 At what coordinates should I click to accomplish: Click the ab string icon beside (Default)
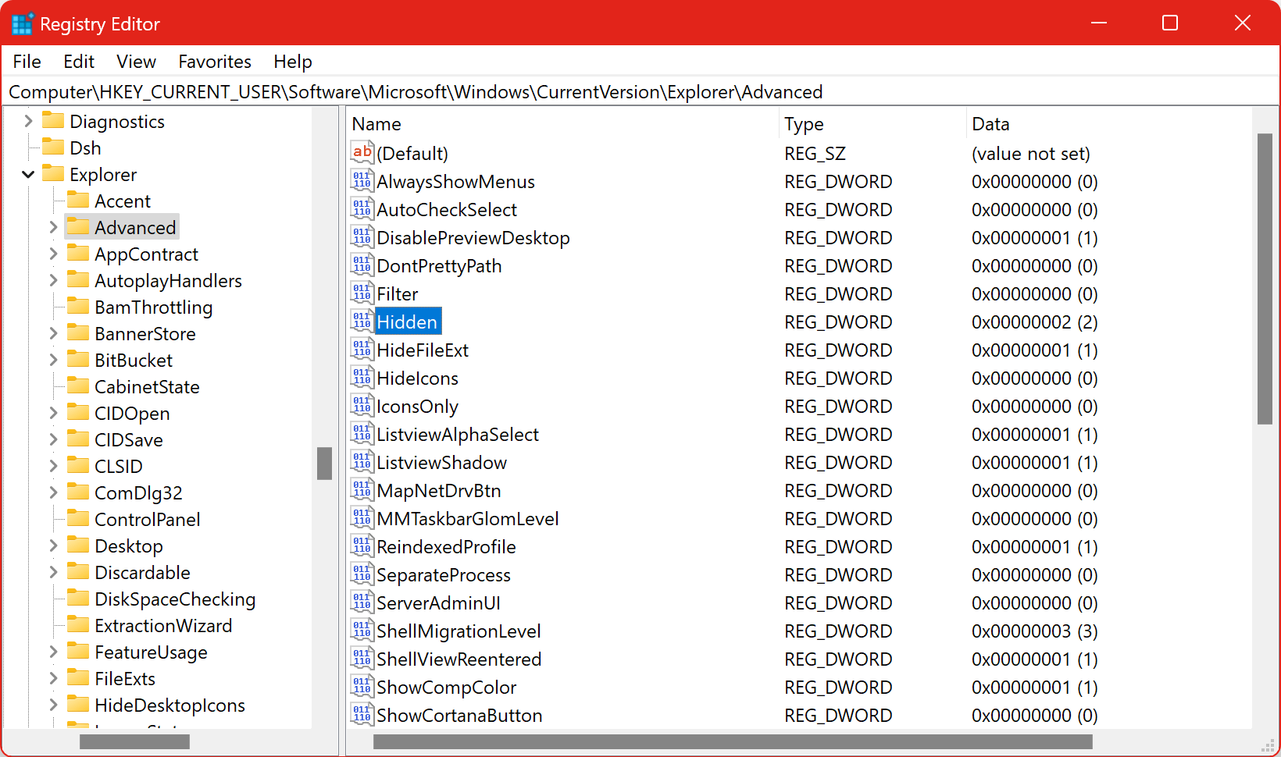click(x=362, y=153)
